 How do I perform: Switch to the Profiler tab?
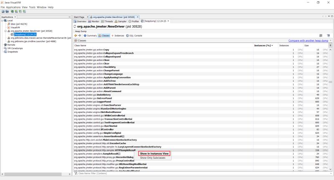point(134,21)
